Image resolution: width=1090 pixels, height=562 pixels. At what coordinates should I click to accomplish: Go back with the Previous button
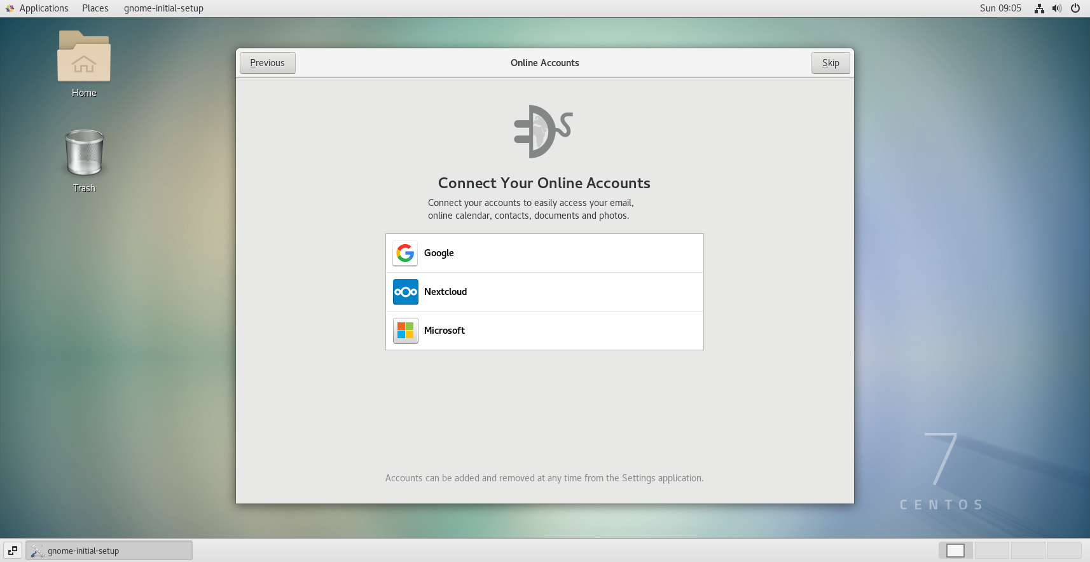(268, 63)
